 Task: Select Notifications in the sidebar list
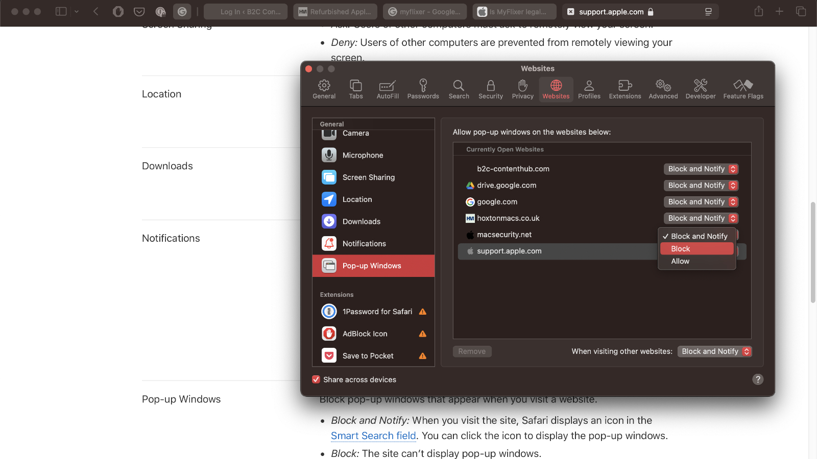click(x=364, y=244)
